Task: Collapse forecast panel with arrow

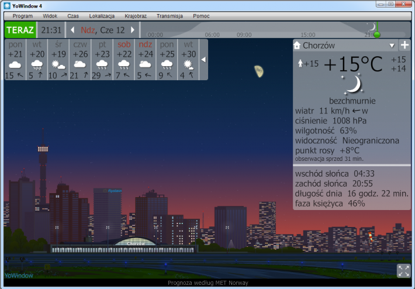Action: 203,60
